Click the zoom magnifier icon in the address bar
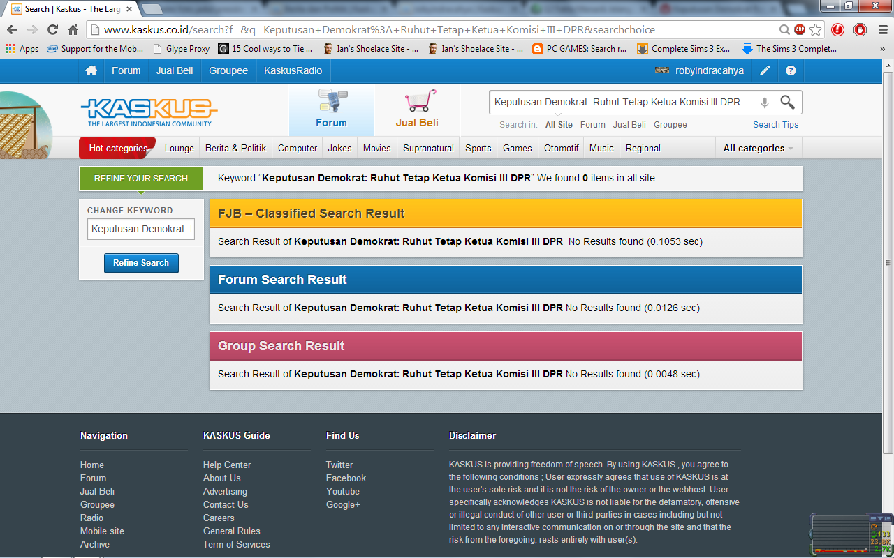Image resolution: width=894 pixels, height=558 pixels. click(785, 30)
